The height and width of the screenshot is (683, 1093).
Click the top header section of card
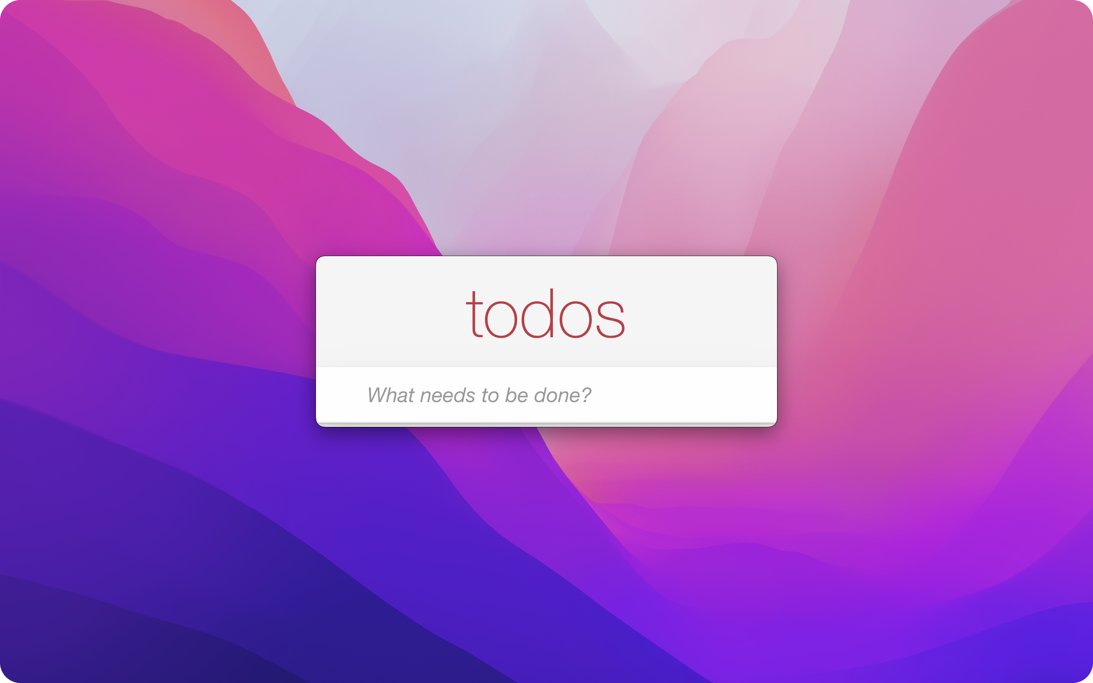tap(546, 315)
